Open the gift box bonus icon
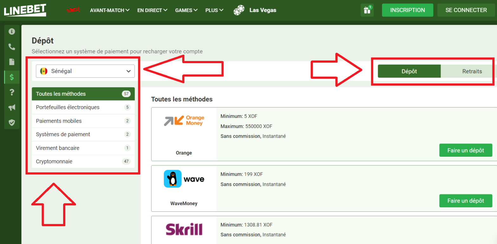Image resolution: width=497 pixels, height=244 pixels. [367, 10]
